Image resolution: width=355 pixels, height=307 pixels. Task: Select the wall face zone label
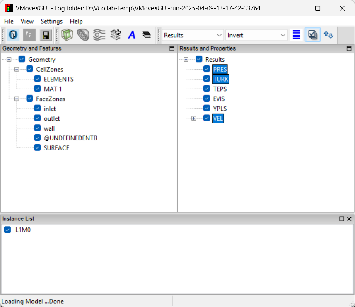pos(49,128)
